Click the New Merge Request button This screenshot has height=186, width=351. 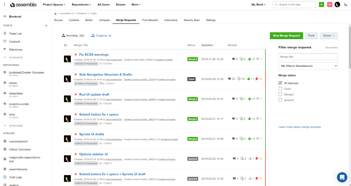coord(286,35)
